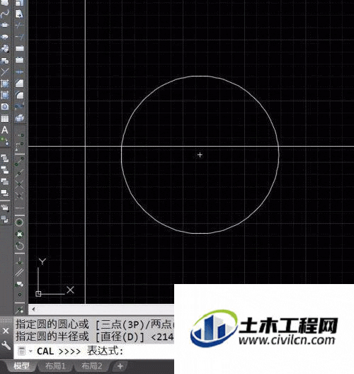
Task: Close the command line window
Action: [6, 331]
